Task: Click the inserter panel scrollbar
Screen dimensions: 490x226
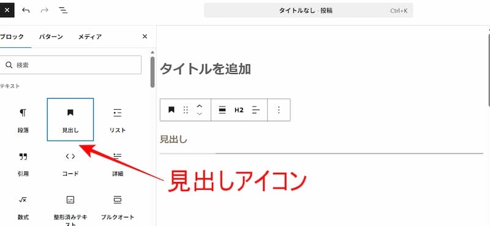Action: pyautogui.click(x=152, y=72)
